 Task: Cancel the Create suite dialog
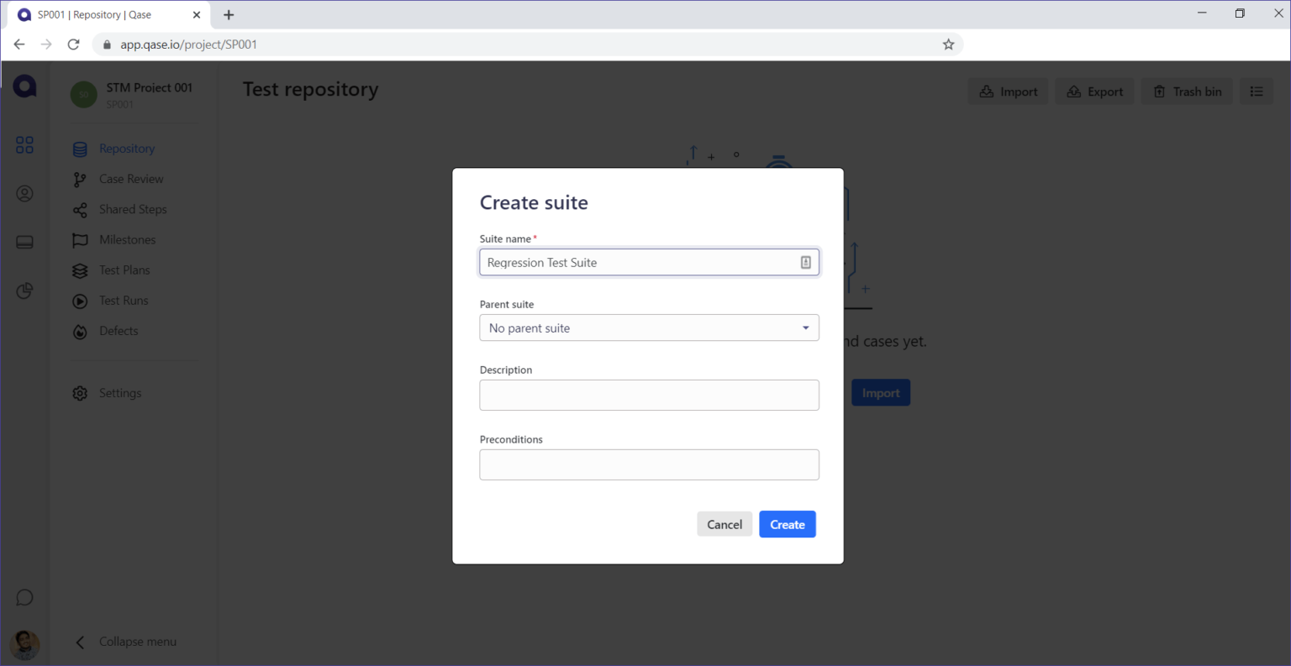724,525
